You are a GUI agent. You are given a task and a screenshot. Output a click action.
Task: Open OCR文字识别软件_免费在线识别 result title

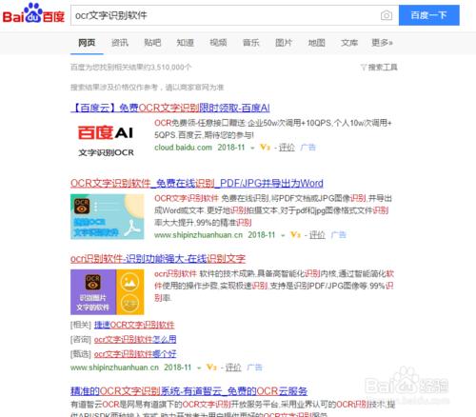pyautogui.click(x=197, y=183)
